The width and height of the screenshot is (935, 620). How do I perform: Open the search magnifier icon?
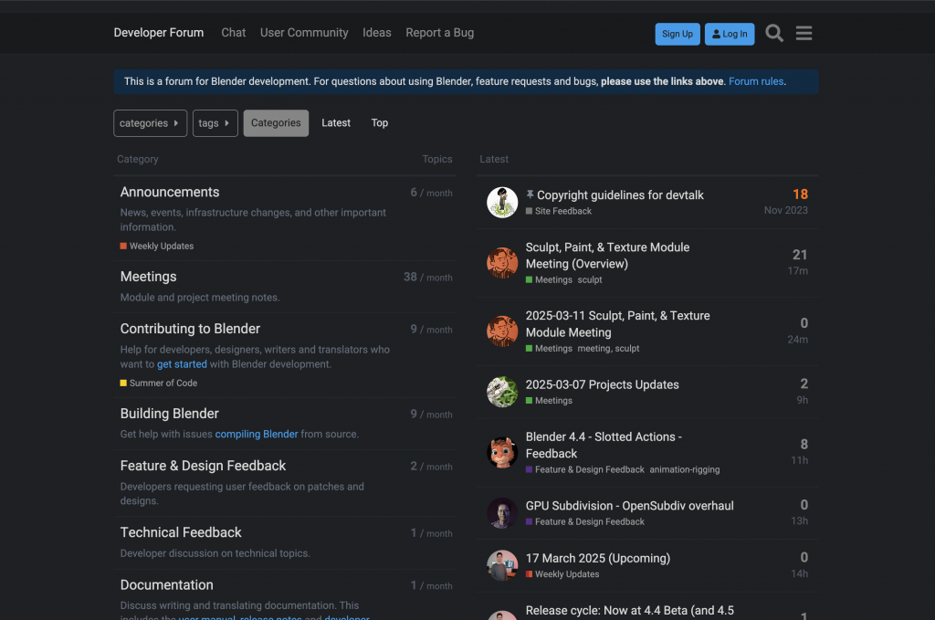(x=774, y=34)
